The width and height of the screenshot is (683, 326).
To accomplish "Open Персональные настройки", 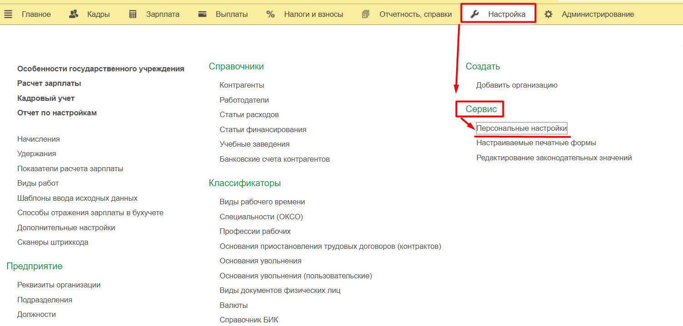I will (522, 128).
